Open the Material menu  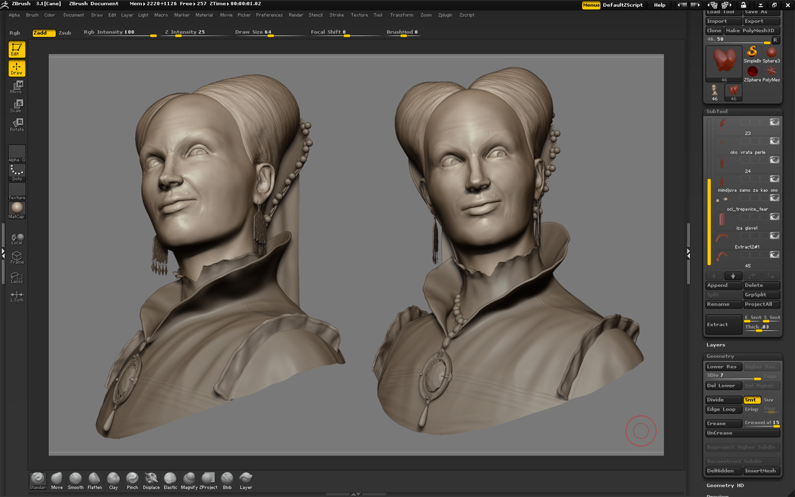point(204,15)
